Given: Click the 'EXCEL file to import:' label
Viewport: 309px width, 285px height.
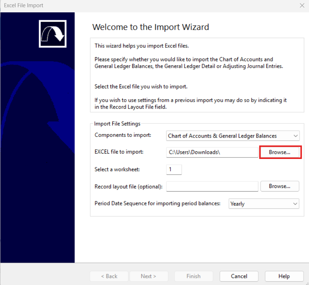Looking at the screenshot, I should click(119, 152).
